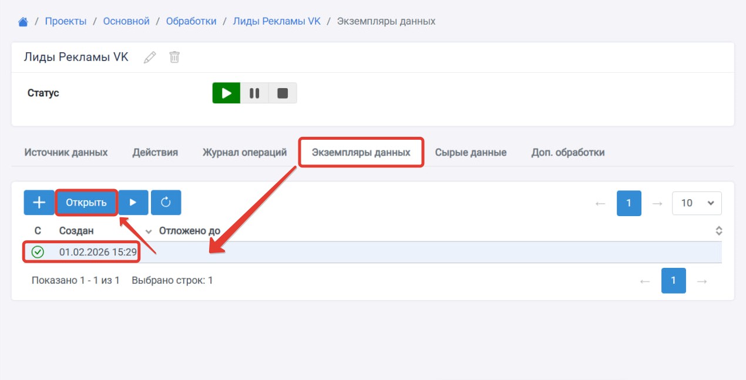Pause processing with the pause button
The image size is (746, 380).
(x=254, y=93)
